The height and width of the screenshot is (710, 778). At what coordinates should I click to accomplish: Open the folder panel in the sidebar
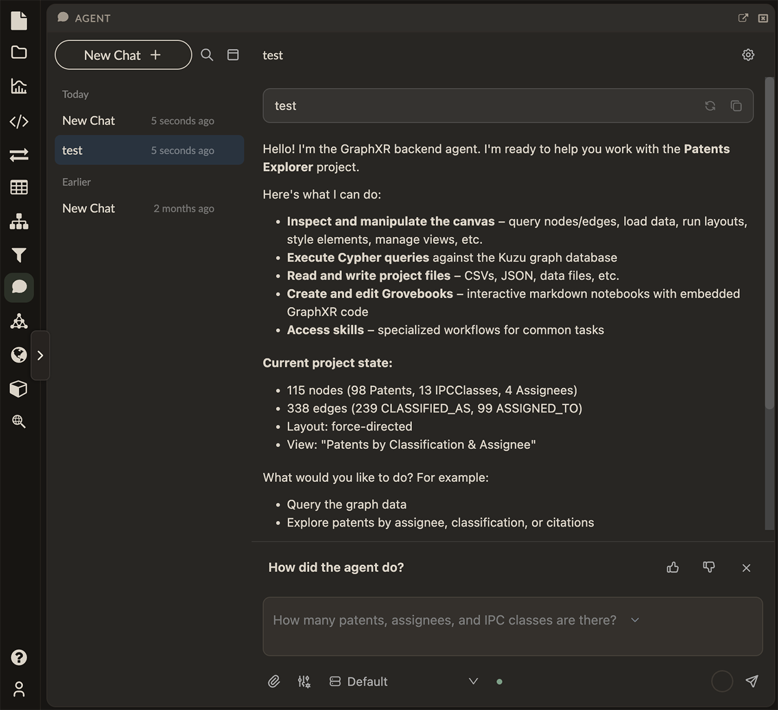click(x=19, y=52)
